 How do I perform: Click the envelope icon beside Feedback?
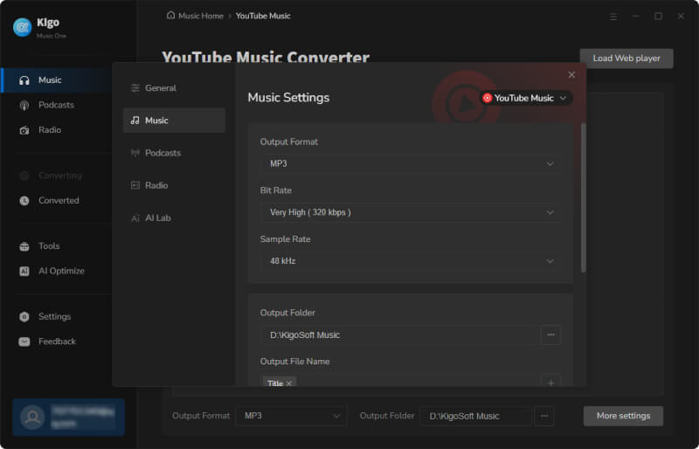[24, 342]
